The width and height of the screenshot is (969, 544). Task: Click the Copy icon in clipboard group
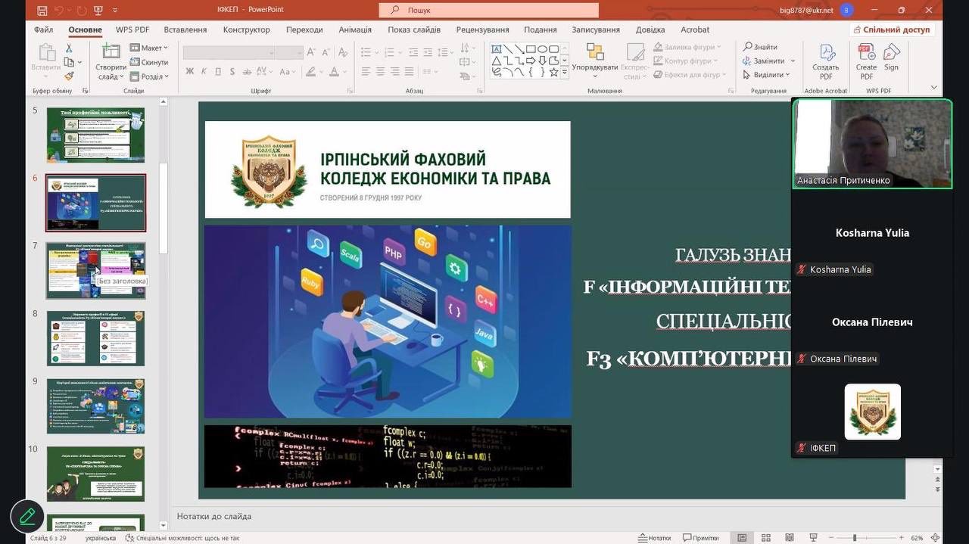pyautogui.click(x=69, y=62)
